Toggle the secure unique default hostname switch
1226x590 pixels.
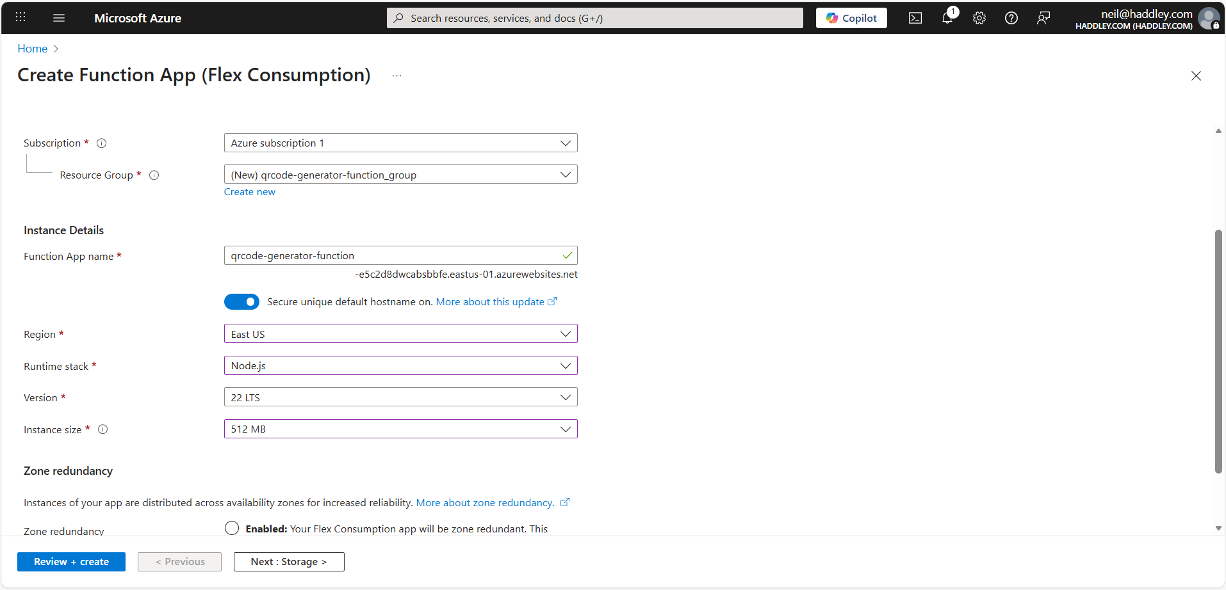(241, 301)
